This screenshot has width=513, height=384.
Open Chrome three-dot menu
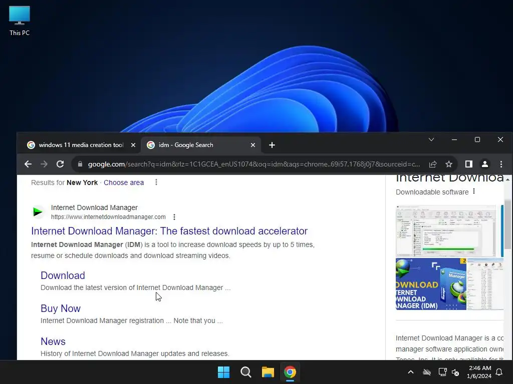(501, 164)
